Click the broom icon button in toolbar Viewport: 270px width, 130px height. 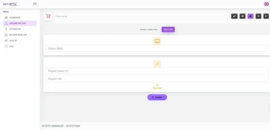click(x=234, y=16)
